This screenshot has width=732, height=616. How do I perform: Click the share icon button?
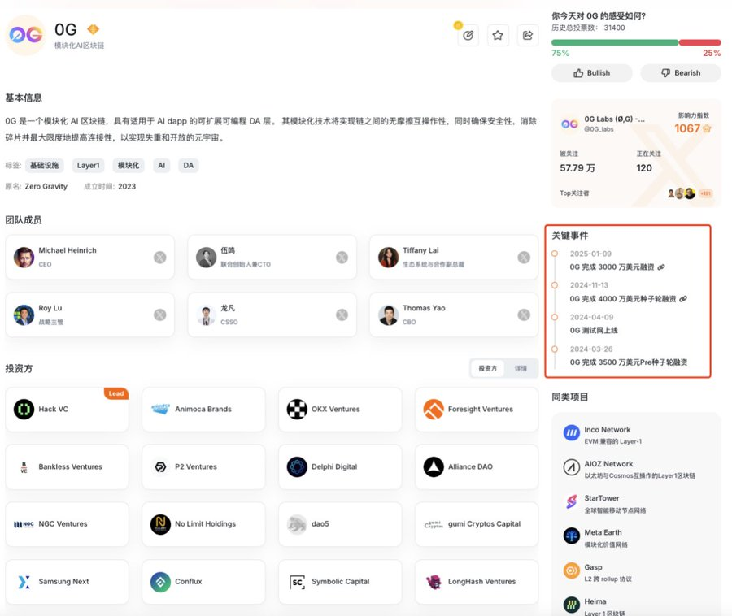tap(528, 36)
